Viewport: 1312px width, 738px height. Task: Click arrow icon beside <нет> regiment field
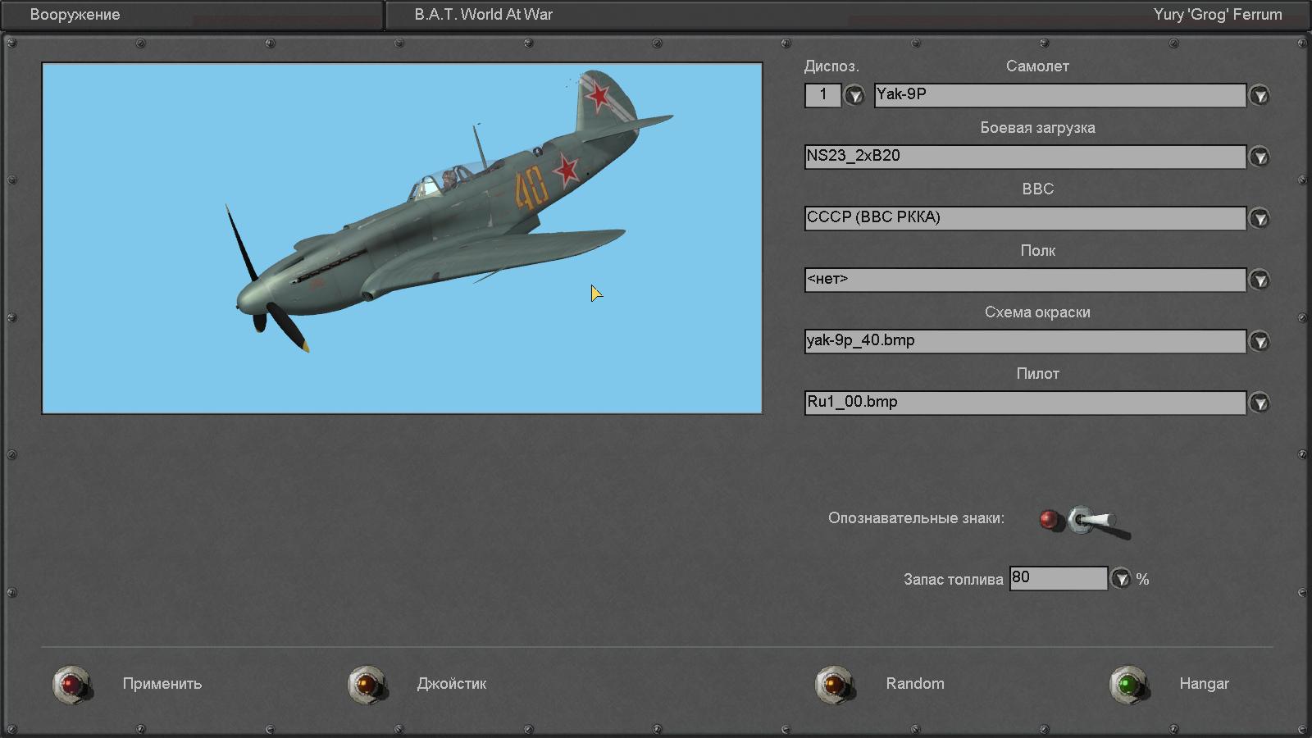point(1260,280)
